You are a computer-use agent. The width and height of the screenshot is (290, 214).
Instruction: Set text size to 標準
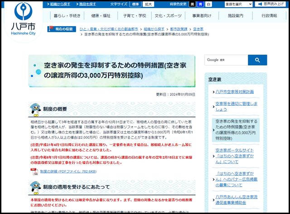[x=135, y=4]
